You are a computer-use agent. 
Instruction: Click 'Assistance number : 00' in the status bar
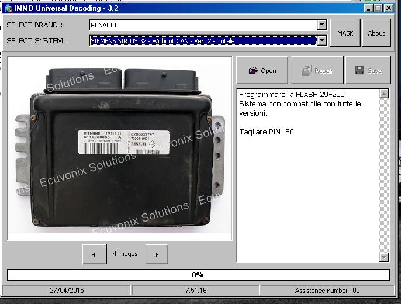coord(327,291)
